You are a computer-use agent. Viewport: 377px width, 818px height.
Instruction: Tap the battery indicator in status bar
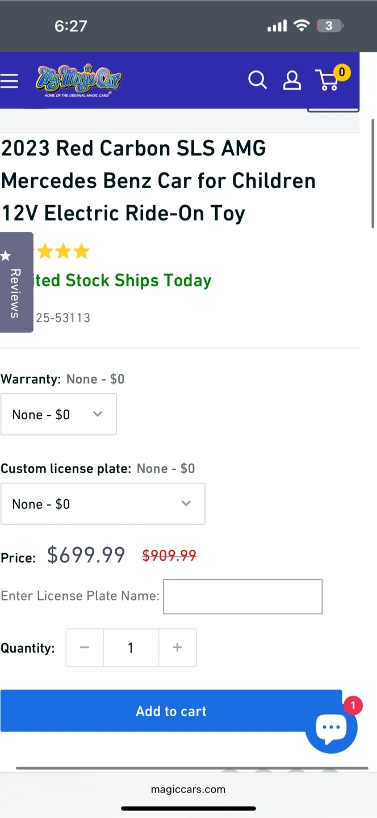click(x=329, y=26)
